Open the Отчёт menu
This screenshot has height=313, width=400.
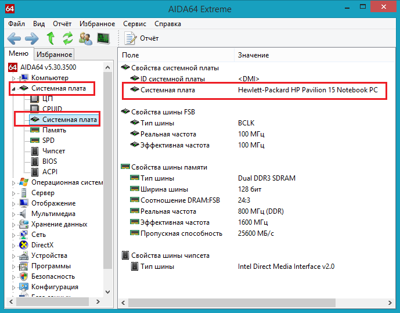[x=62, y=24]
